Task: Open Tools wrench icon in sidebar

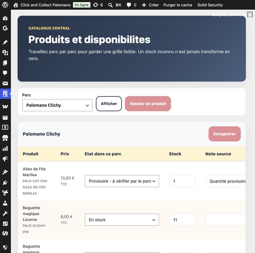Action: 5,213
